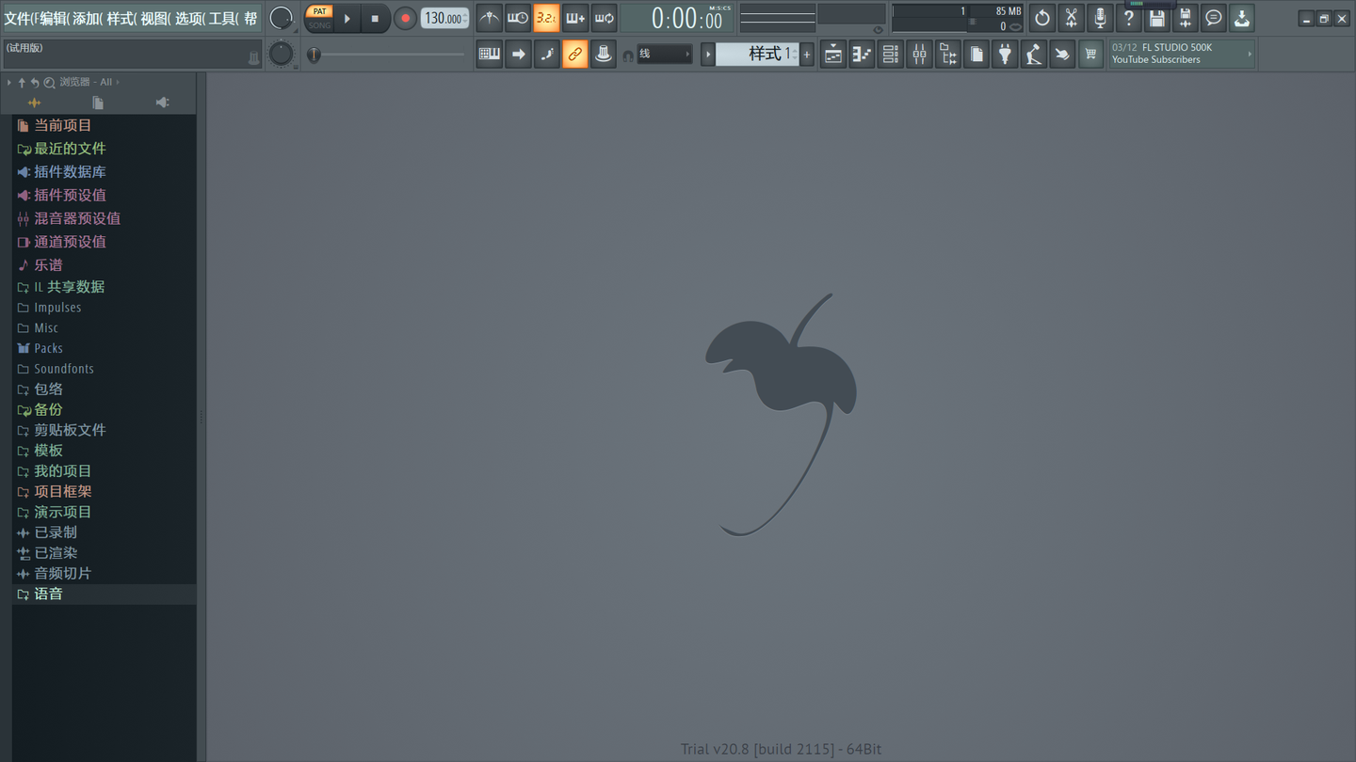Click the download tray icon
This screenshot has width=1356, height=762.
[x=1242, y=18]
